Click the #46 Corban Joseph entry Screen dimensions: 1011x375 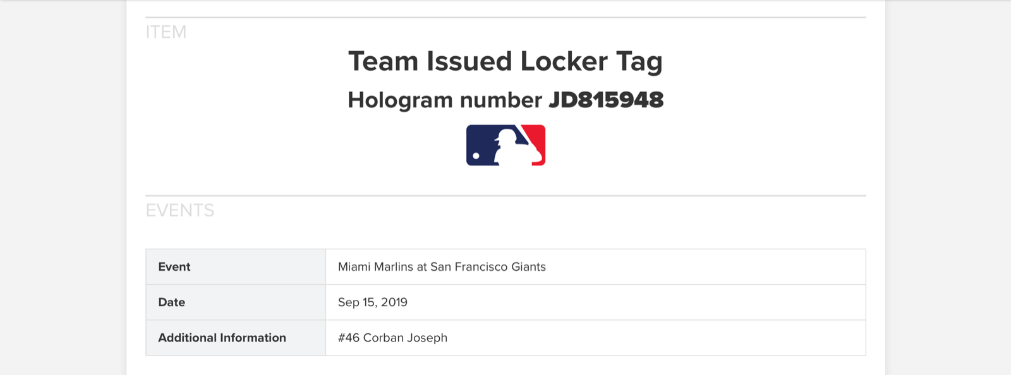[x=392, y=338]
